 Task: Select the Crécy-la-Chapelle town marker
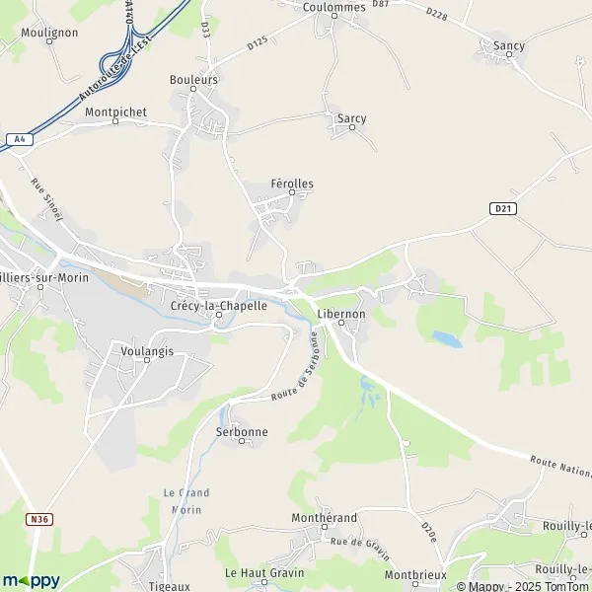point(219,315)
